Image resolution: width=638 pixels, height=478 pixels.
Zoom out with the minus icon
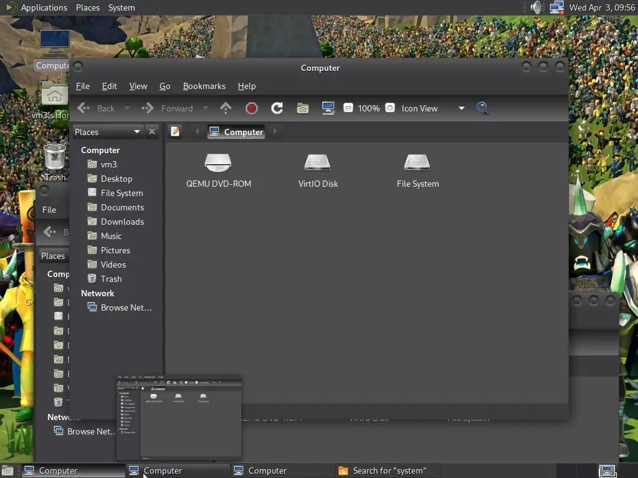click(348, 108)
